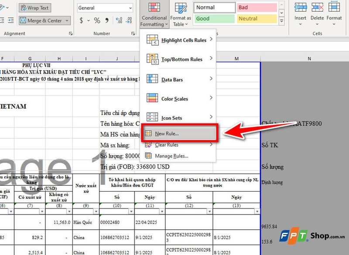Select cell with value 11,563.0
Screen dimensions: 349x255
[x=59, y=222]
